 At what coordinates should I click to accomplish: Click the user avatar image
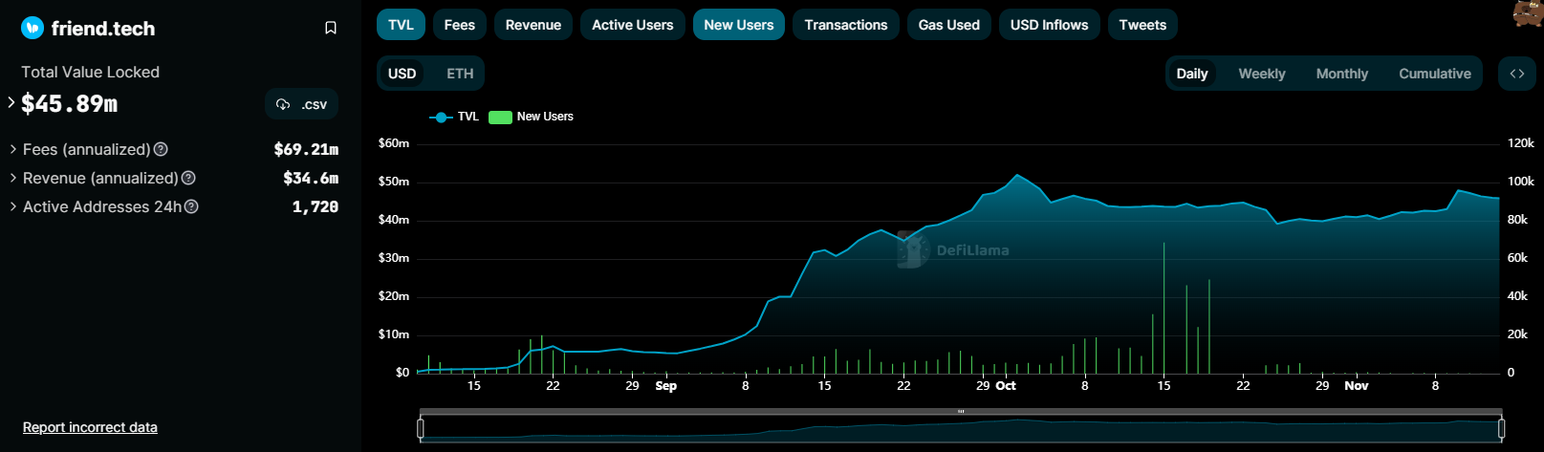1528,13
